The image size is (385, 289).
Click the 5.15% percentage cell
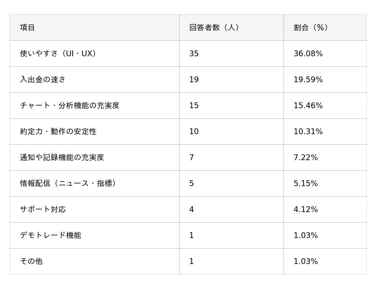[x=306, y=183]
